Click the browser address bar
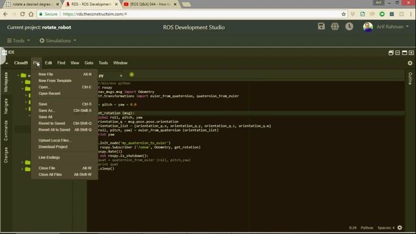Viewport: 416px width, 234px height. (x=192, y=14)
